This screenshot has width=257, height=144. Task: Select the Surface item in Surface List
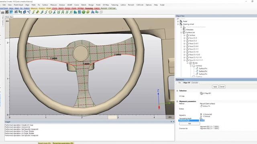192,35
